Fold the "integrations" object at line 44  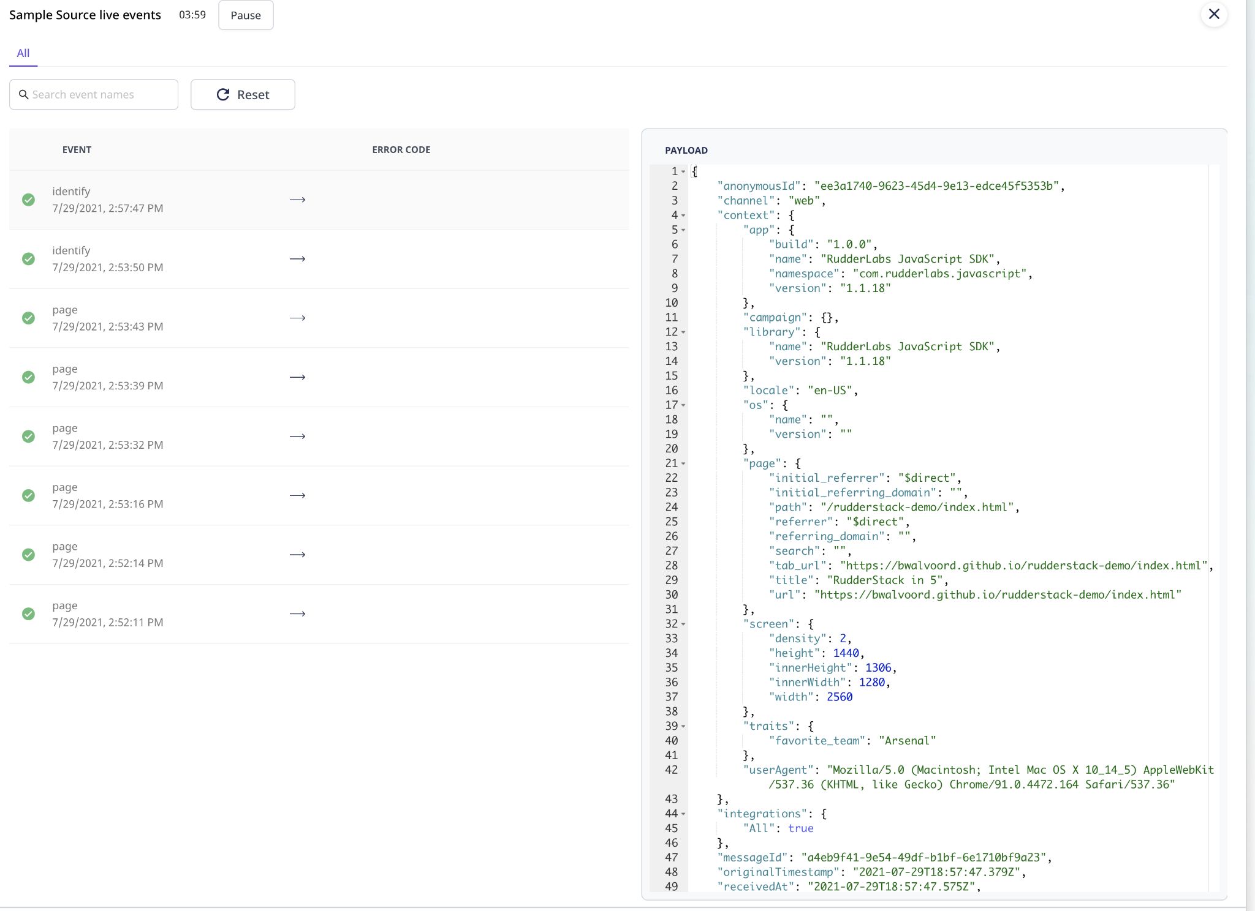[x=683, y=814]
